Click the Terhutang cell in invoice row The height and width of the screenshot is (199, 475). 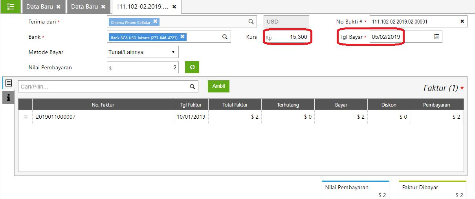tap(288, 117)
